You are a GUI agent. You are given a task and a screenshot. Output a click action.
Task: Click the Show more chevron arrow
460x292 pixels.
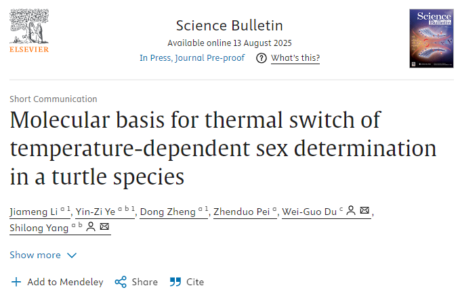[x=72, y=255]
